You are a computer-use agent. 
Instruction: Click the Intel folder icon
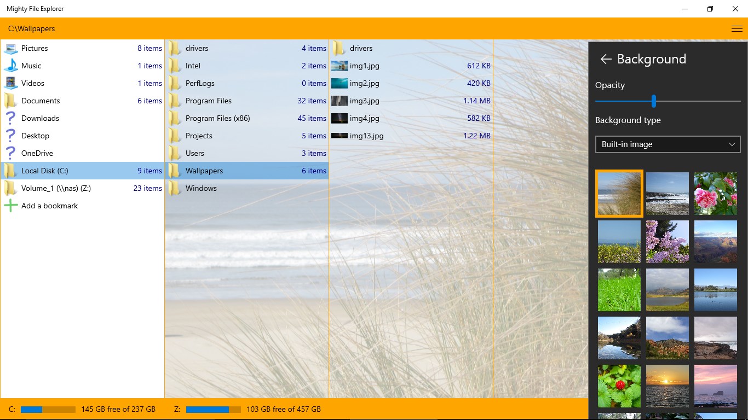pyautogui.click(x=175, y=66)
